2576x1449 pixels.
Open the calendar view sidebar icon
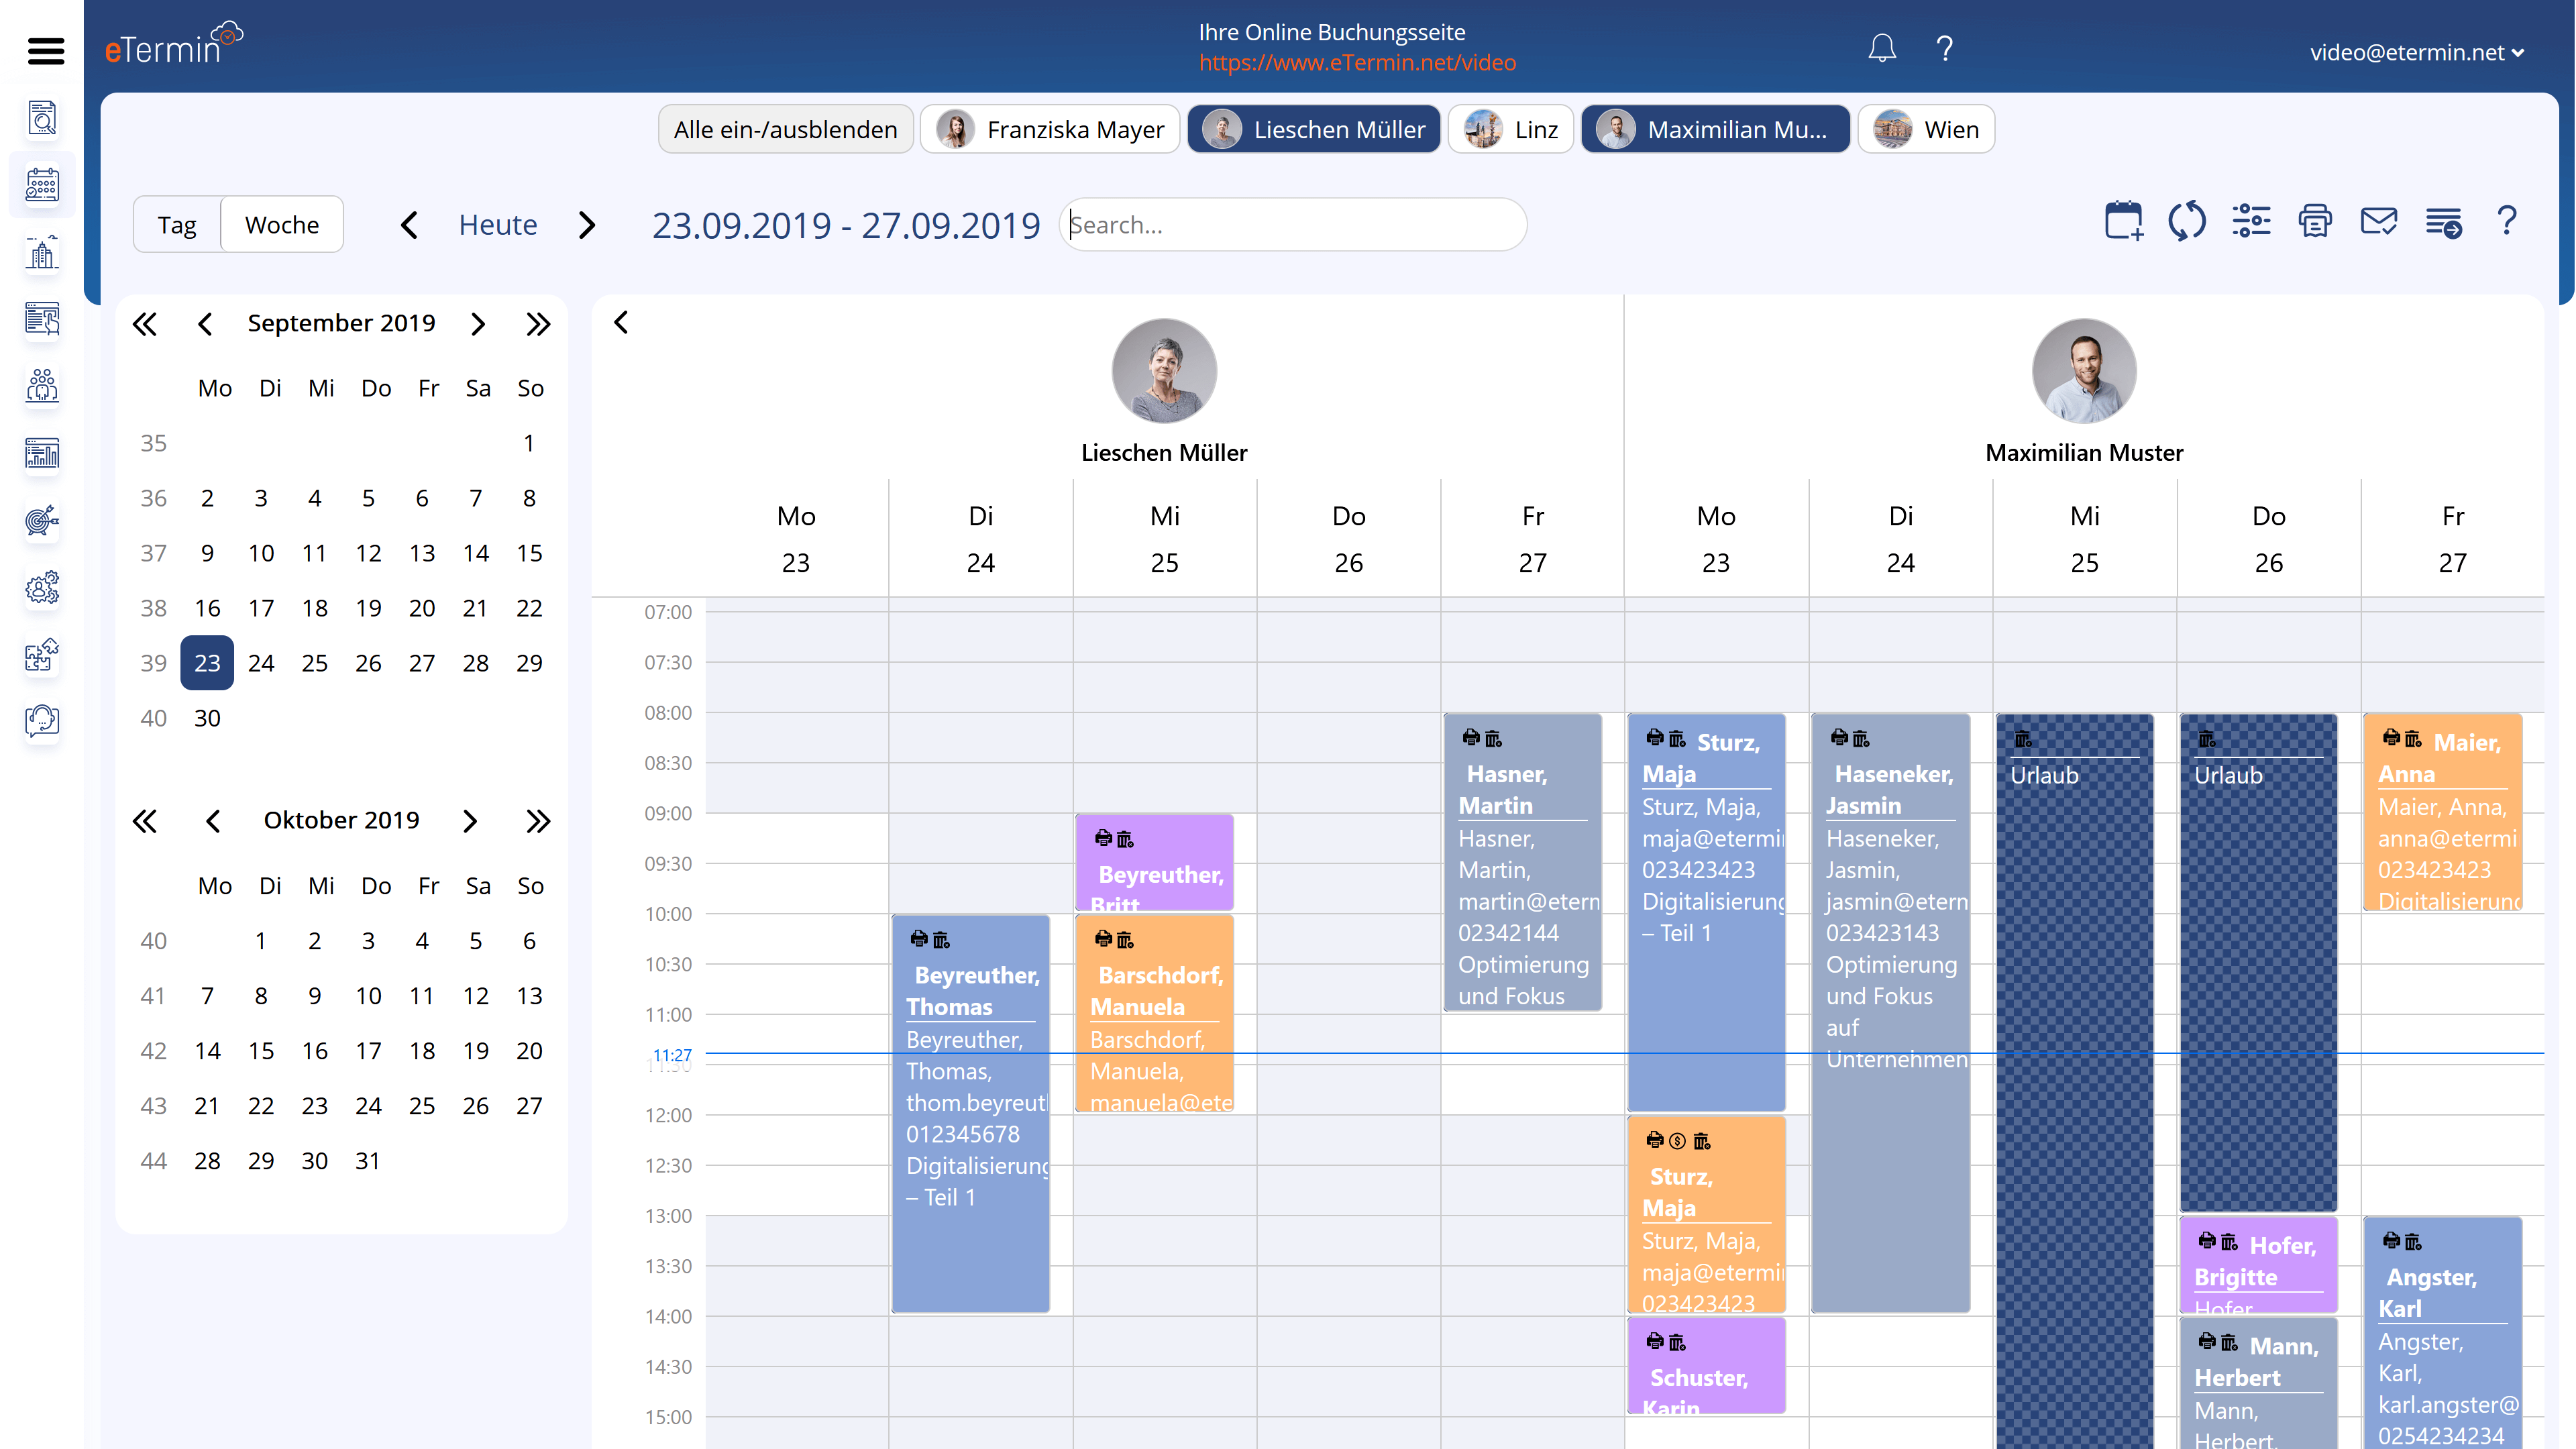(42, 185)
